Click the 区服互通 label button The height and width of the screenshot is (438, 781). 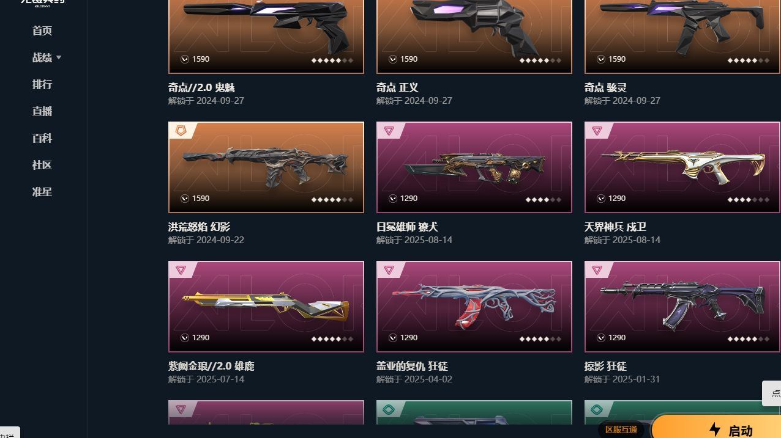(x=621, y=429)
